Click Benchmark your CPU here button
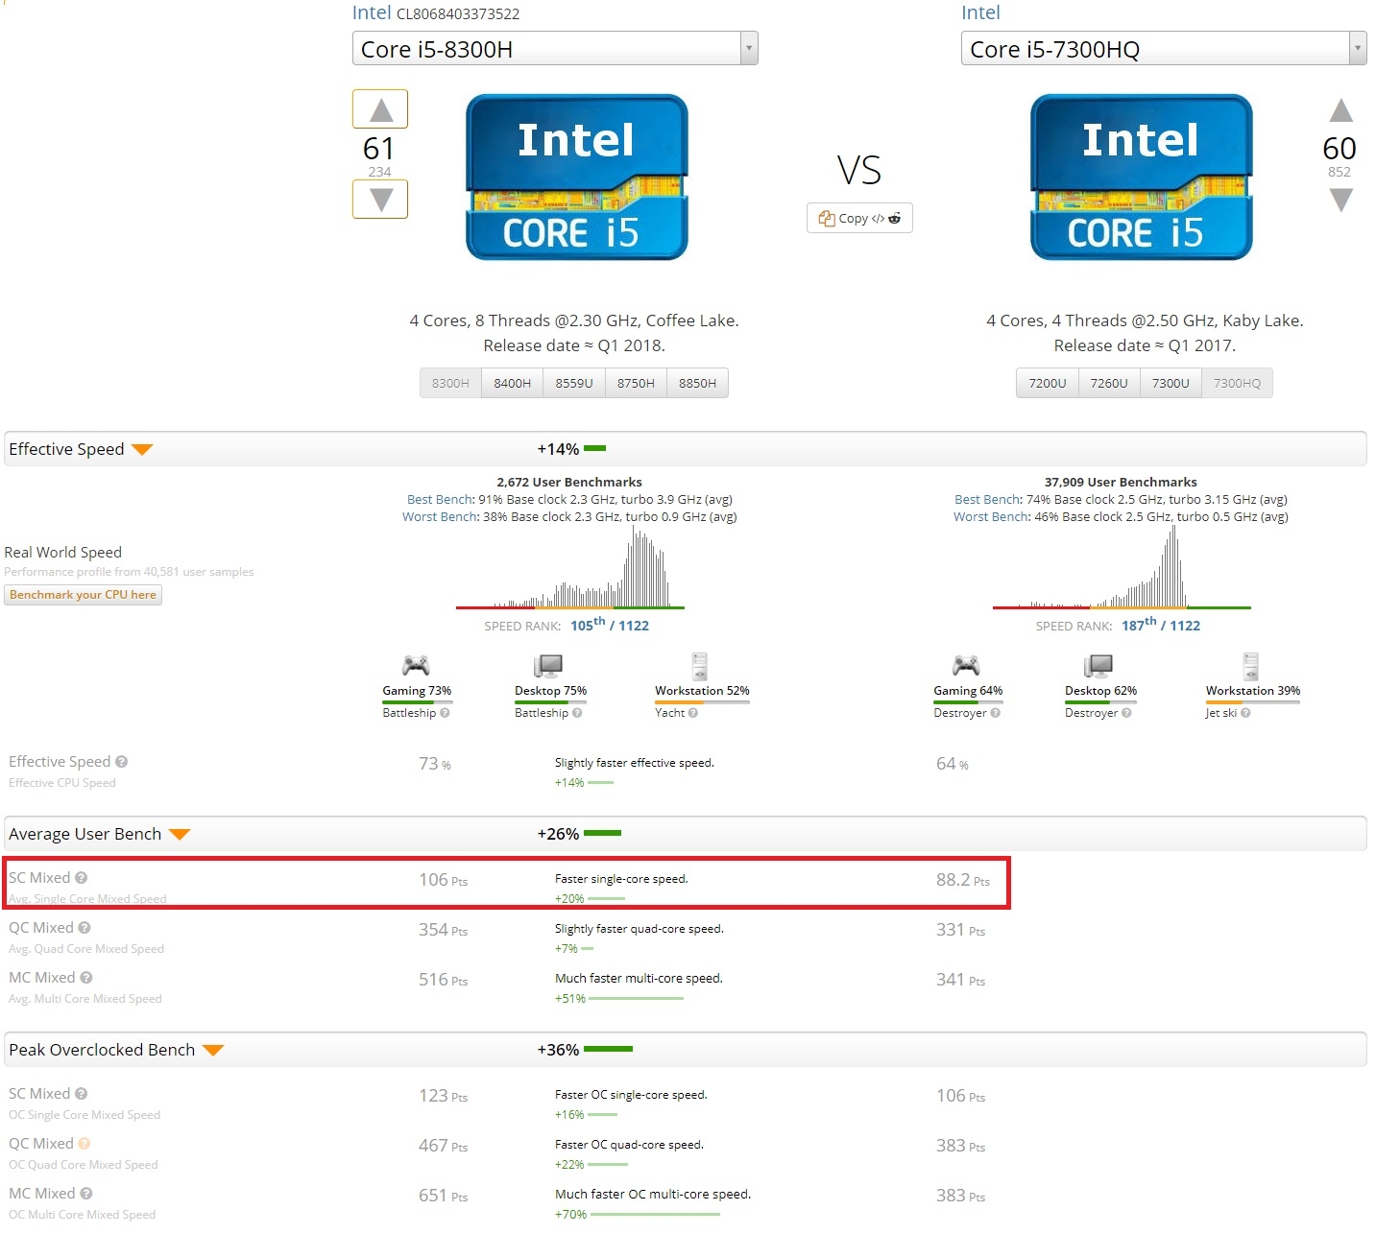The height and width of the screenshot is (1234, 1376). click(x=83, y=595)
